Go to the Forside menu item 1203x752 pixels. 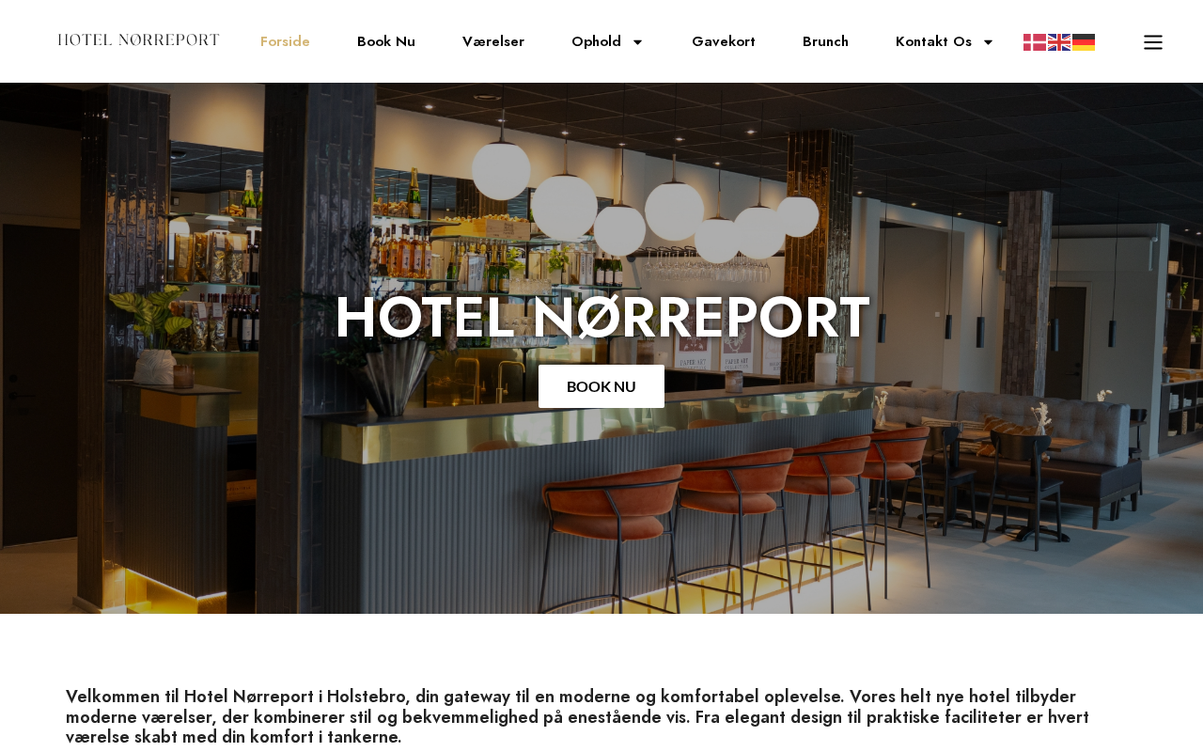coord(285,41)
